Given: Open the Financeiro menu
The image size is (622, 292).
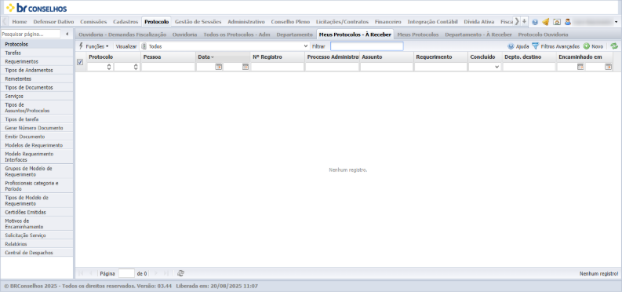Looking at the screenshot, I should pos(388,22).
